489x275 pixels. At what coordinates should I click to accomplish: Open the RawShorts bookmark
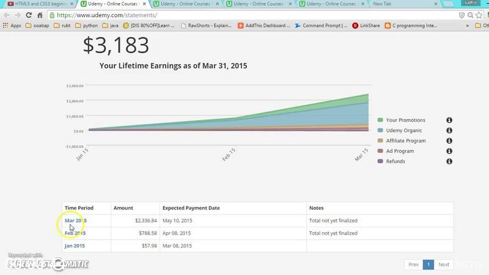206,26
